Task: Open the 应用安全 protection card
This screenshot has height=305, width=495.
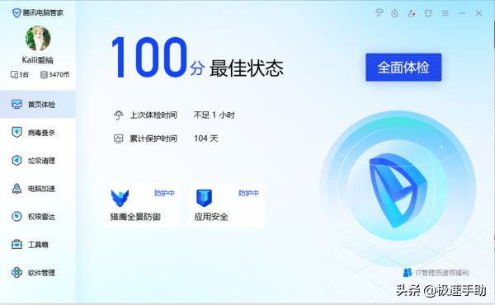Action: click(227, 204)
